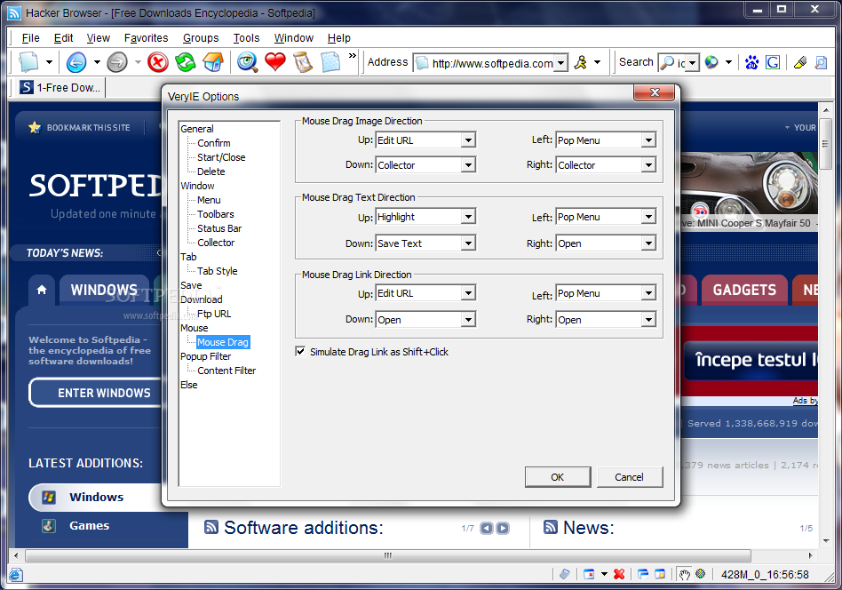Select Status Bar in options tree
The image size is (842, 590).
pos(219,228)
